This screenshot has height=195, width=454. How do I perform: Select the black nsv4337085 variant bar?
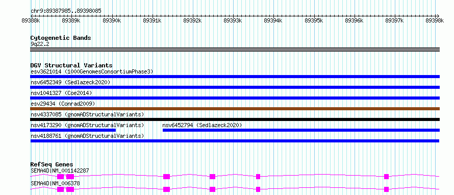[235, 119]
